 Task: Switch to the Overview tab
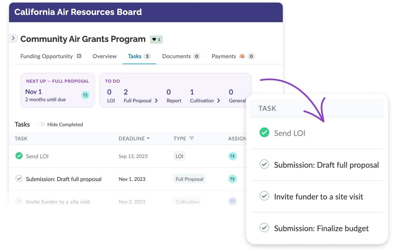point(104,56)
